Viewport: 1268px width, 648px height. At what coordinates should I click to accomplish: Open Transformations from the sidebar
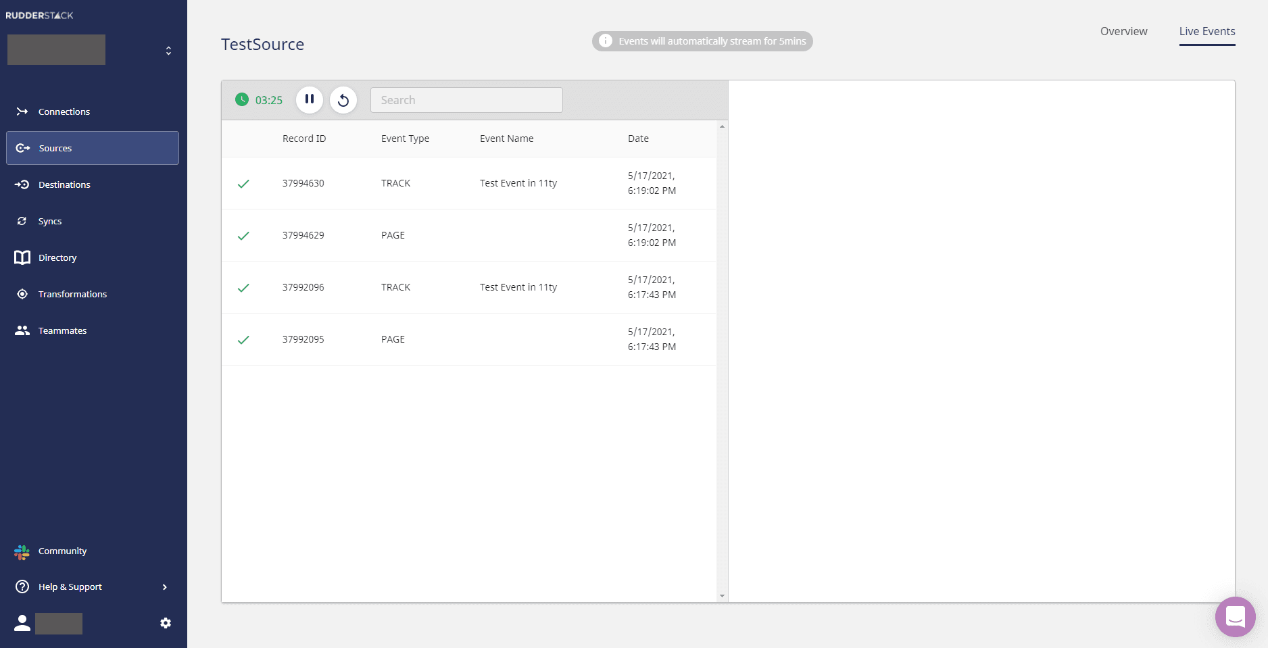click(x=72, y=294)
